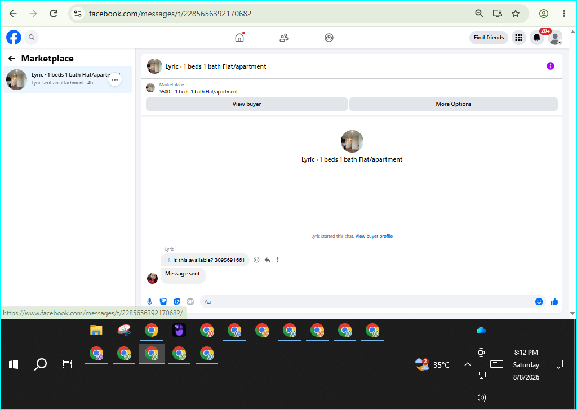Open the Windows Start menu
The image size is (577, 410).
(x=14, y=364)
